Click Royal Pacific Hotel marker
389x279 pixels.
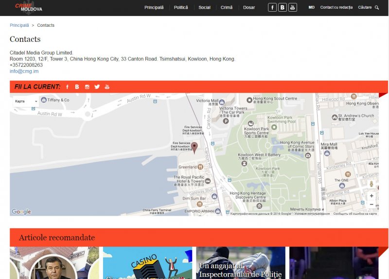208,181
